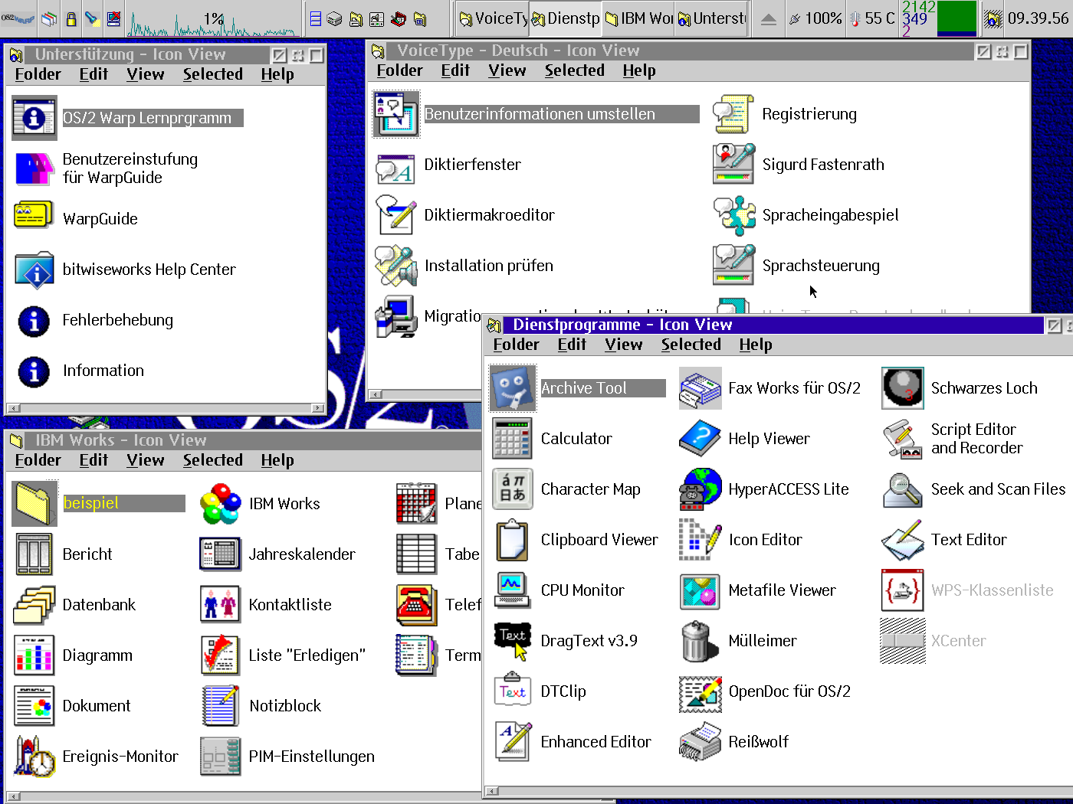
Task: Switch to IBM Works window in taskbar
Action: 638,18
